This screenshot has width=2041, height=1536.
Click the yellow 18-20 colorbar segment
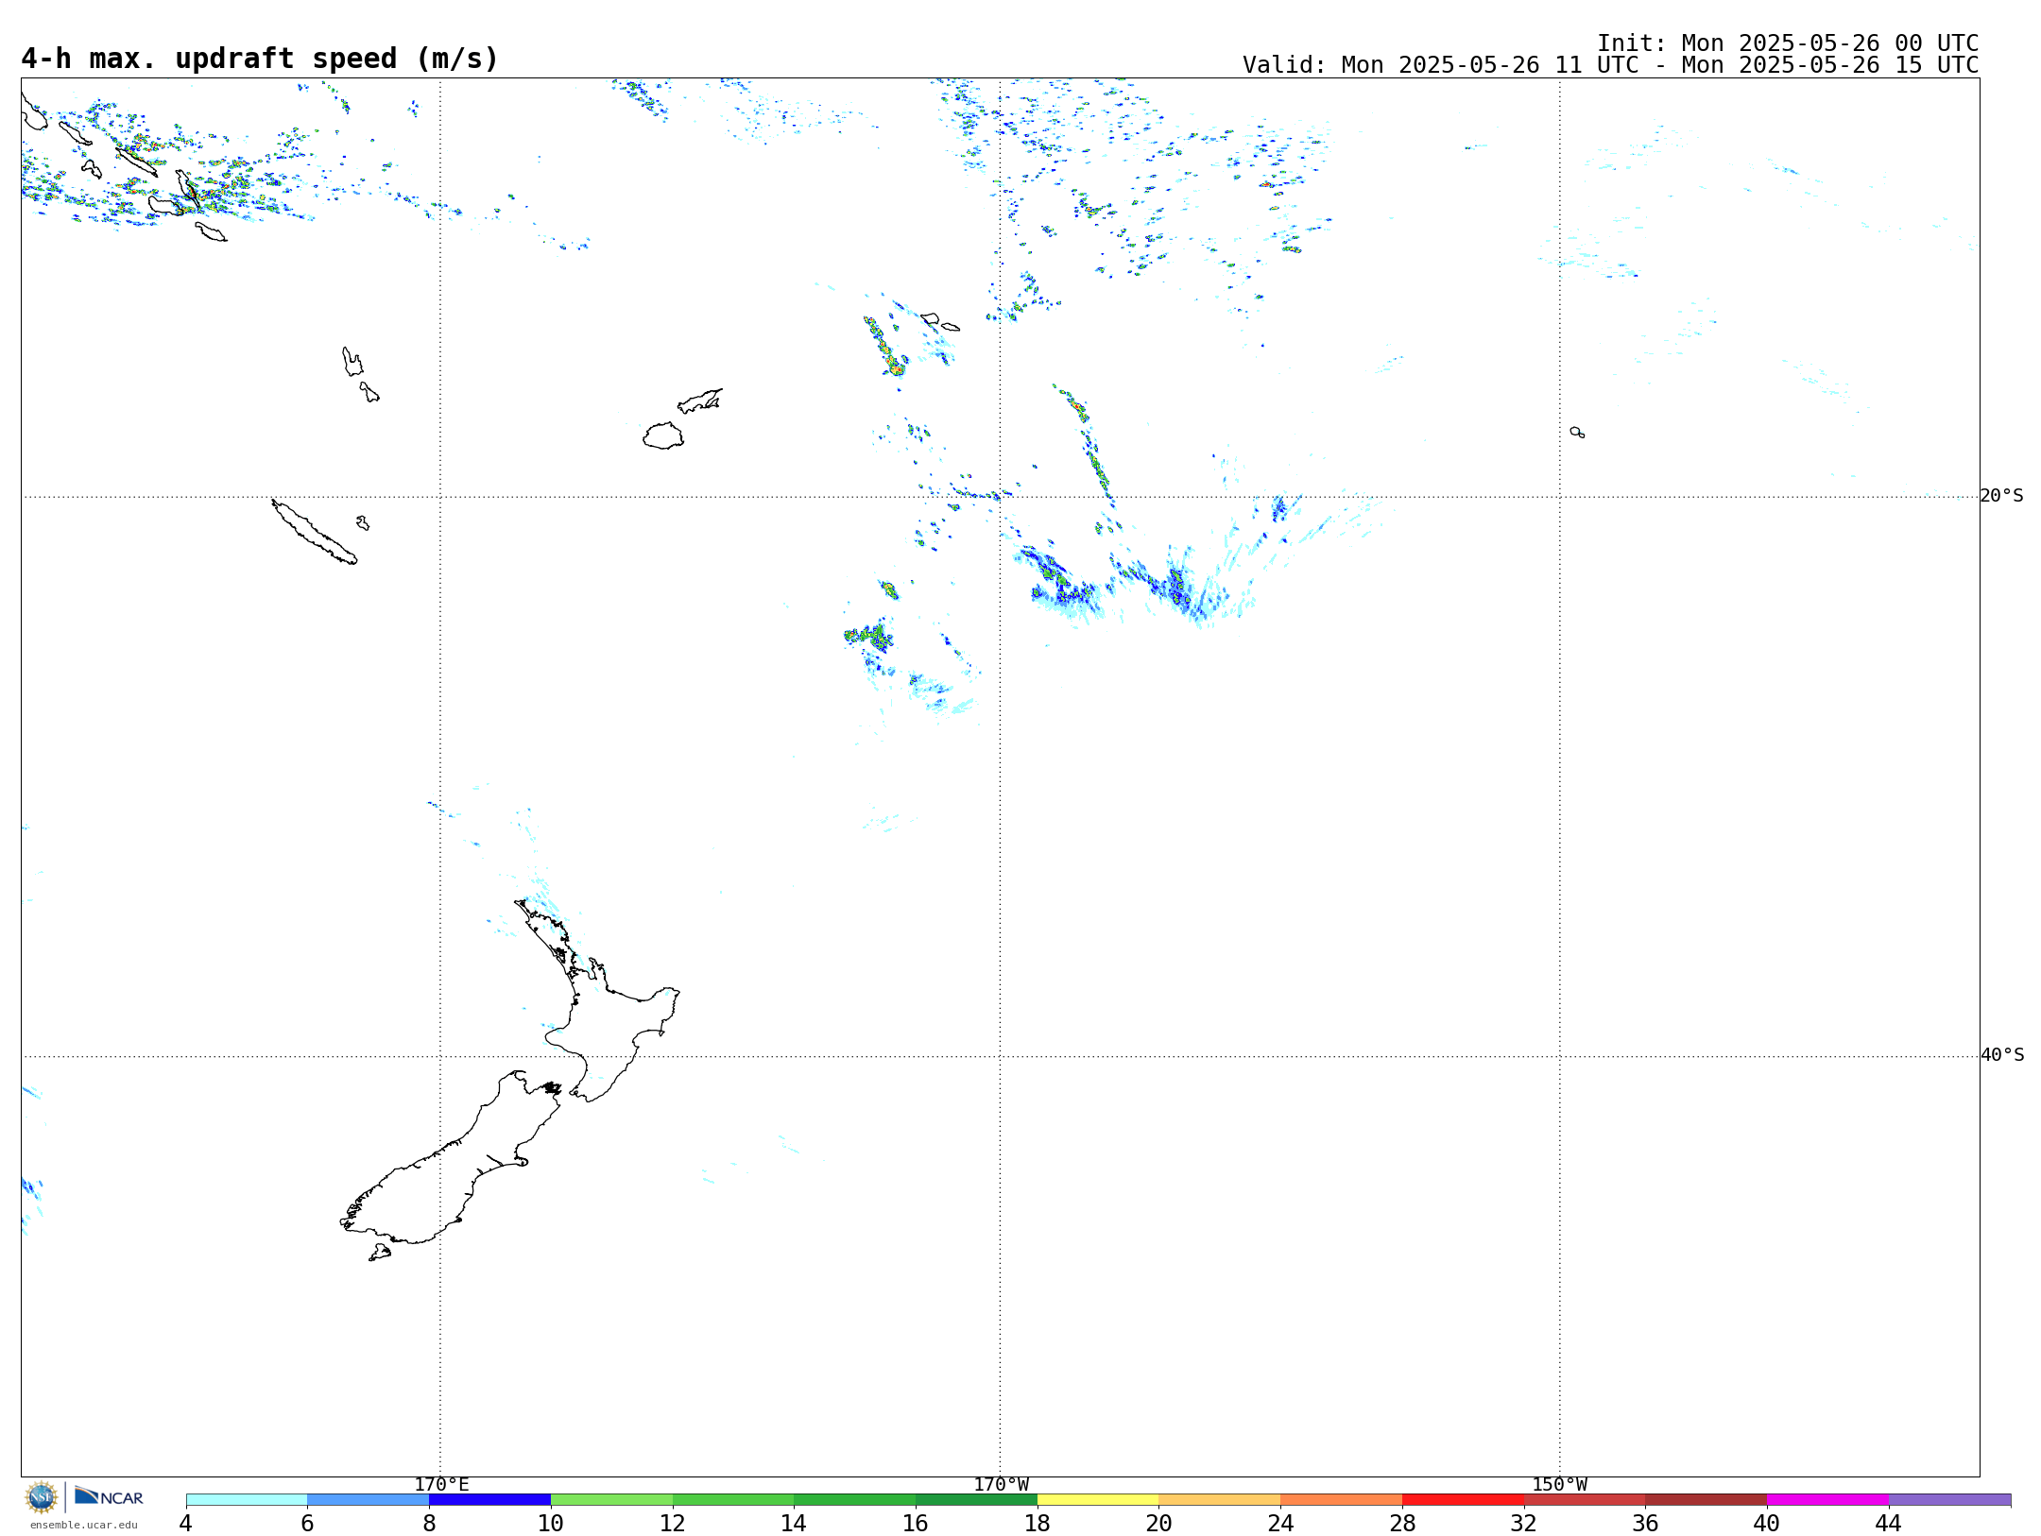(1098, 1500)
